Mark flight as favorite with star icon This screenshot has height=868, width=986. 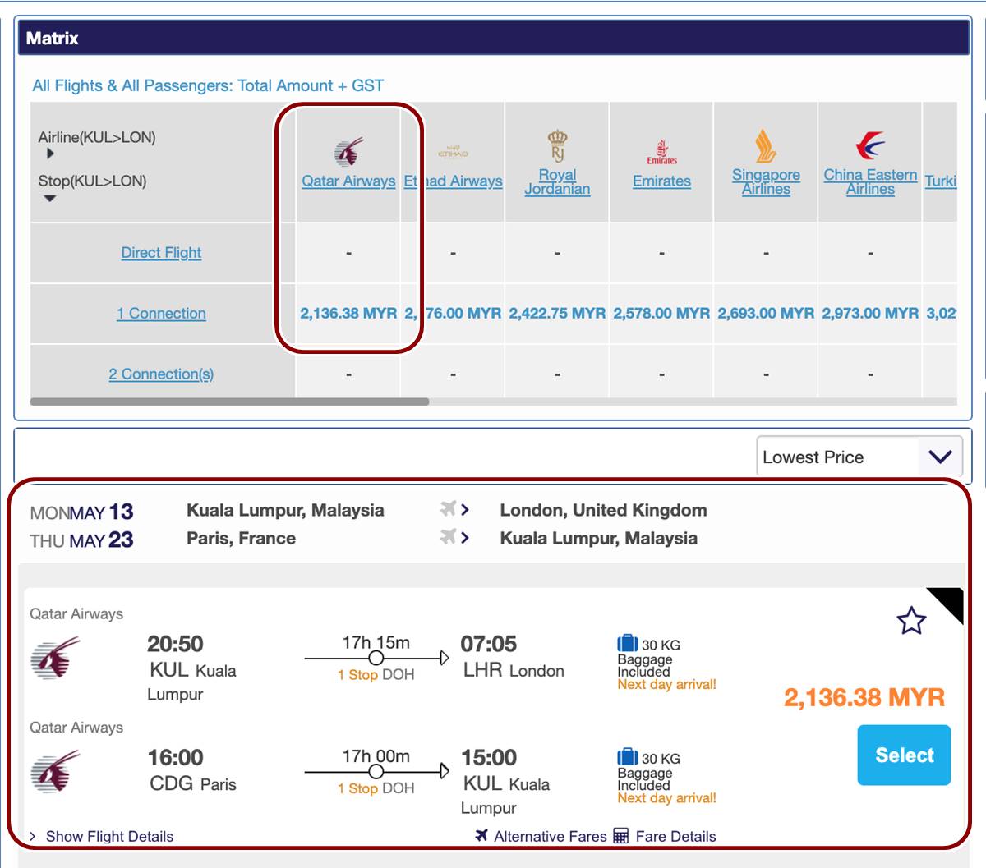point(911,621)
